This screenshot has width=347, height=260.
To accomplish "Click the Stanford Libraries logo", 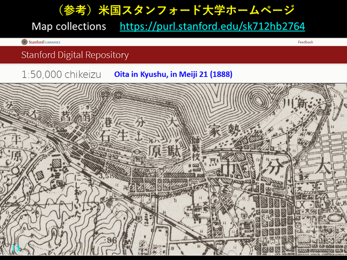I will point(40,42).
